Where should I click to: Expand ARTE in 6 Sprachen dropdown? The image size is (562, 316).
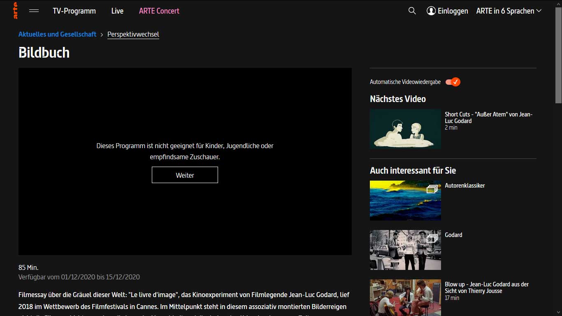pos(509,11)
